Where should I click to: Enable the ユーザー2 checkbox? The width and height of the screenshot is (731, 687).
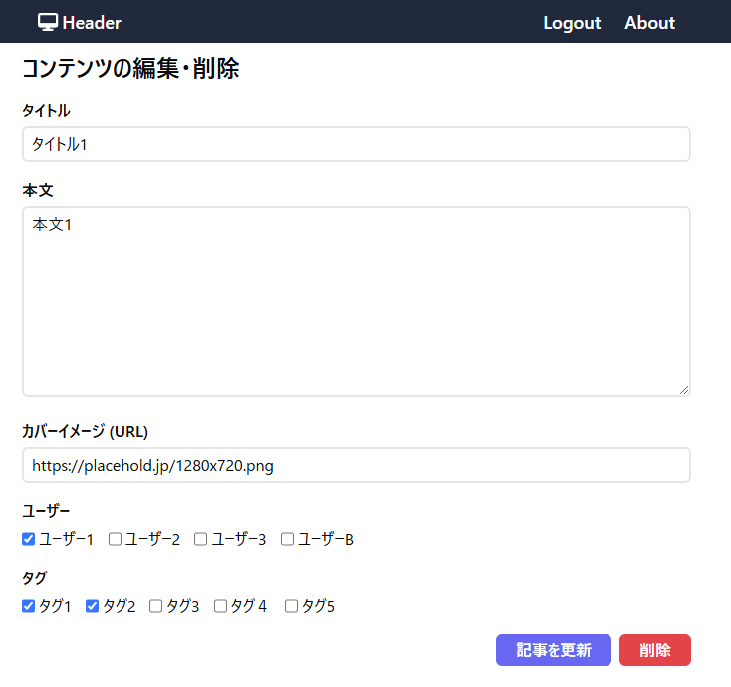pyautogui.click(x=115, y=539)
